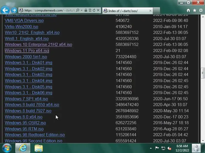Click the URL address field
Viewport: 205px width, 153px height.
pyautogui.click(x=49, y=10)
